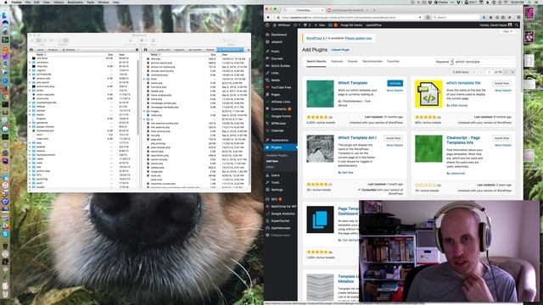The height and width of the screenshot is (305, 543).
Task: Switch to the Featured plugins tab
Action: point(336,62)
